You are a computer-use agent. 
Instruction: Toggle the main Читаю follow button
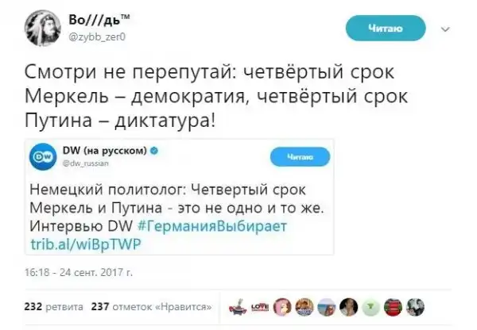386,29
